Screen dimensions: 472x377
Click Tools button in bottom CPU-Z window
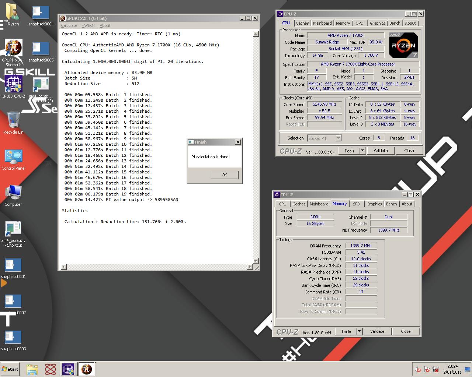[x=346, y=331]
